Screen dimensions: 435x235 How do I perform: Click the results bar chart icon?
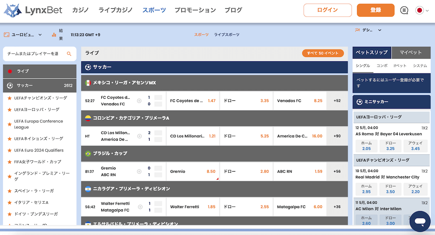(54, 35)
